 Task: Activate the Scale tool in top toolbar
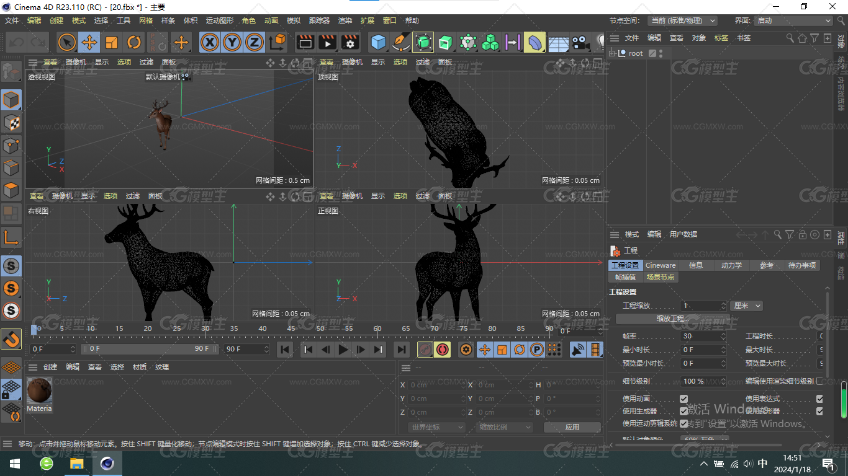[x=112, y=42]
